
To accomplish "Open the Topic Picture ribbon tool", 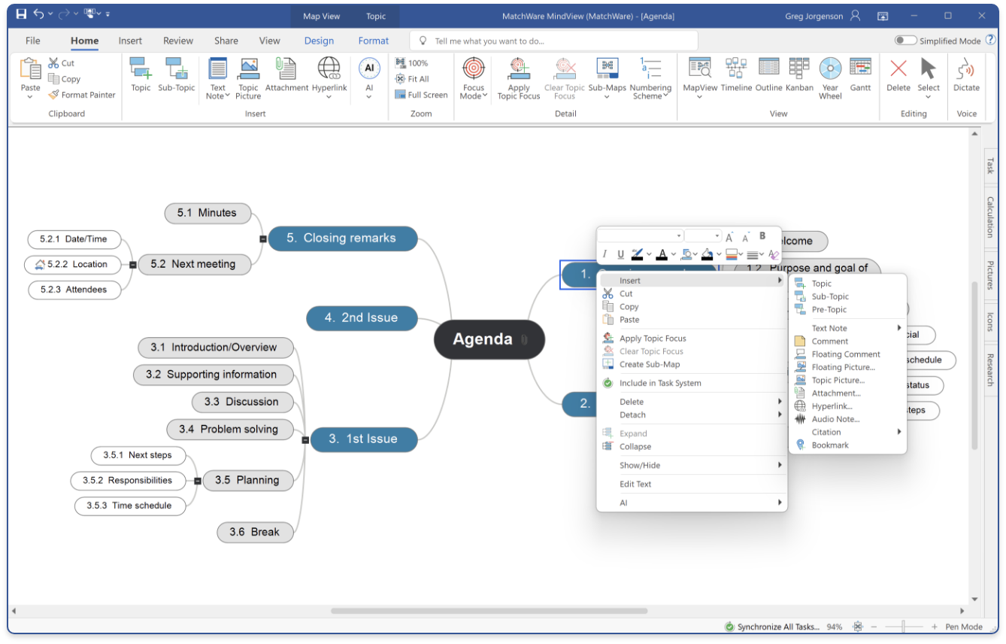I will [248, 78].
